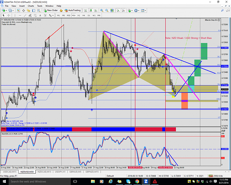Click the search magnifier icon
The image size is (231, 185).
click(222, 10)
